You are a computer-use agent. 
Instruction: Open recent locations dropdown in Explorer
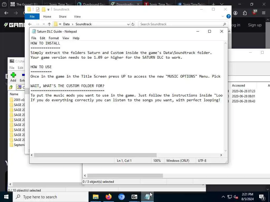click(44, 24)
